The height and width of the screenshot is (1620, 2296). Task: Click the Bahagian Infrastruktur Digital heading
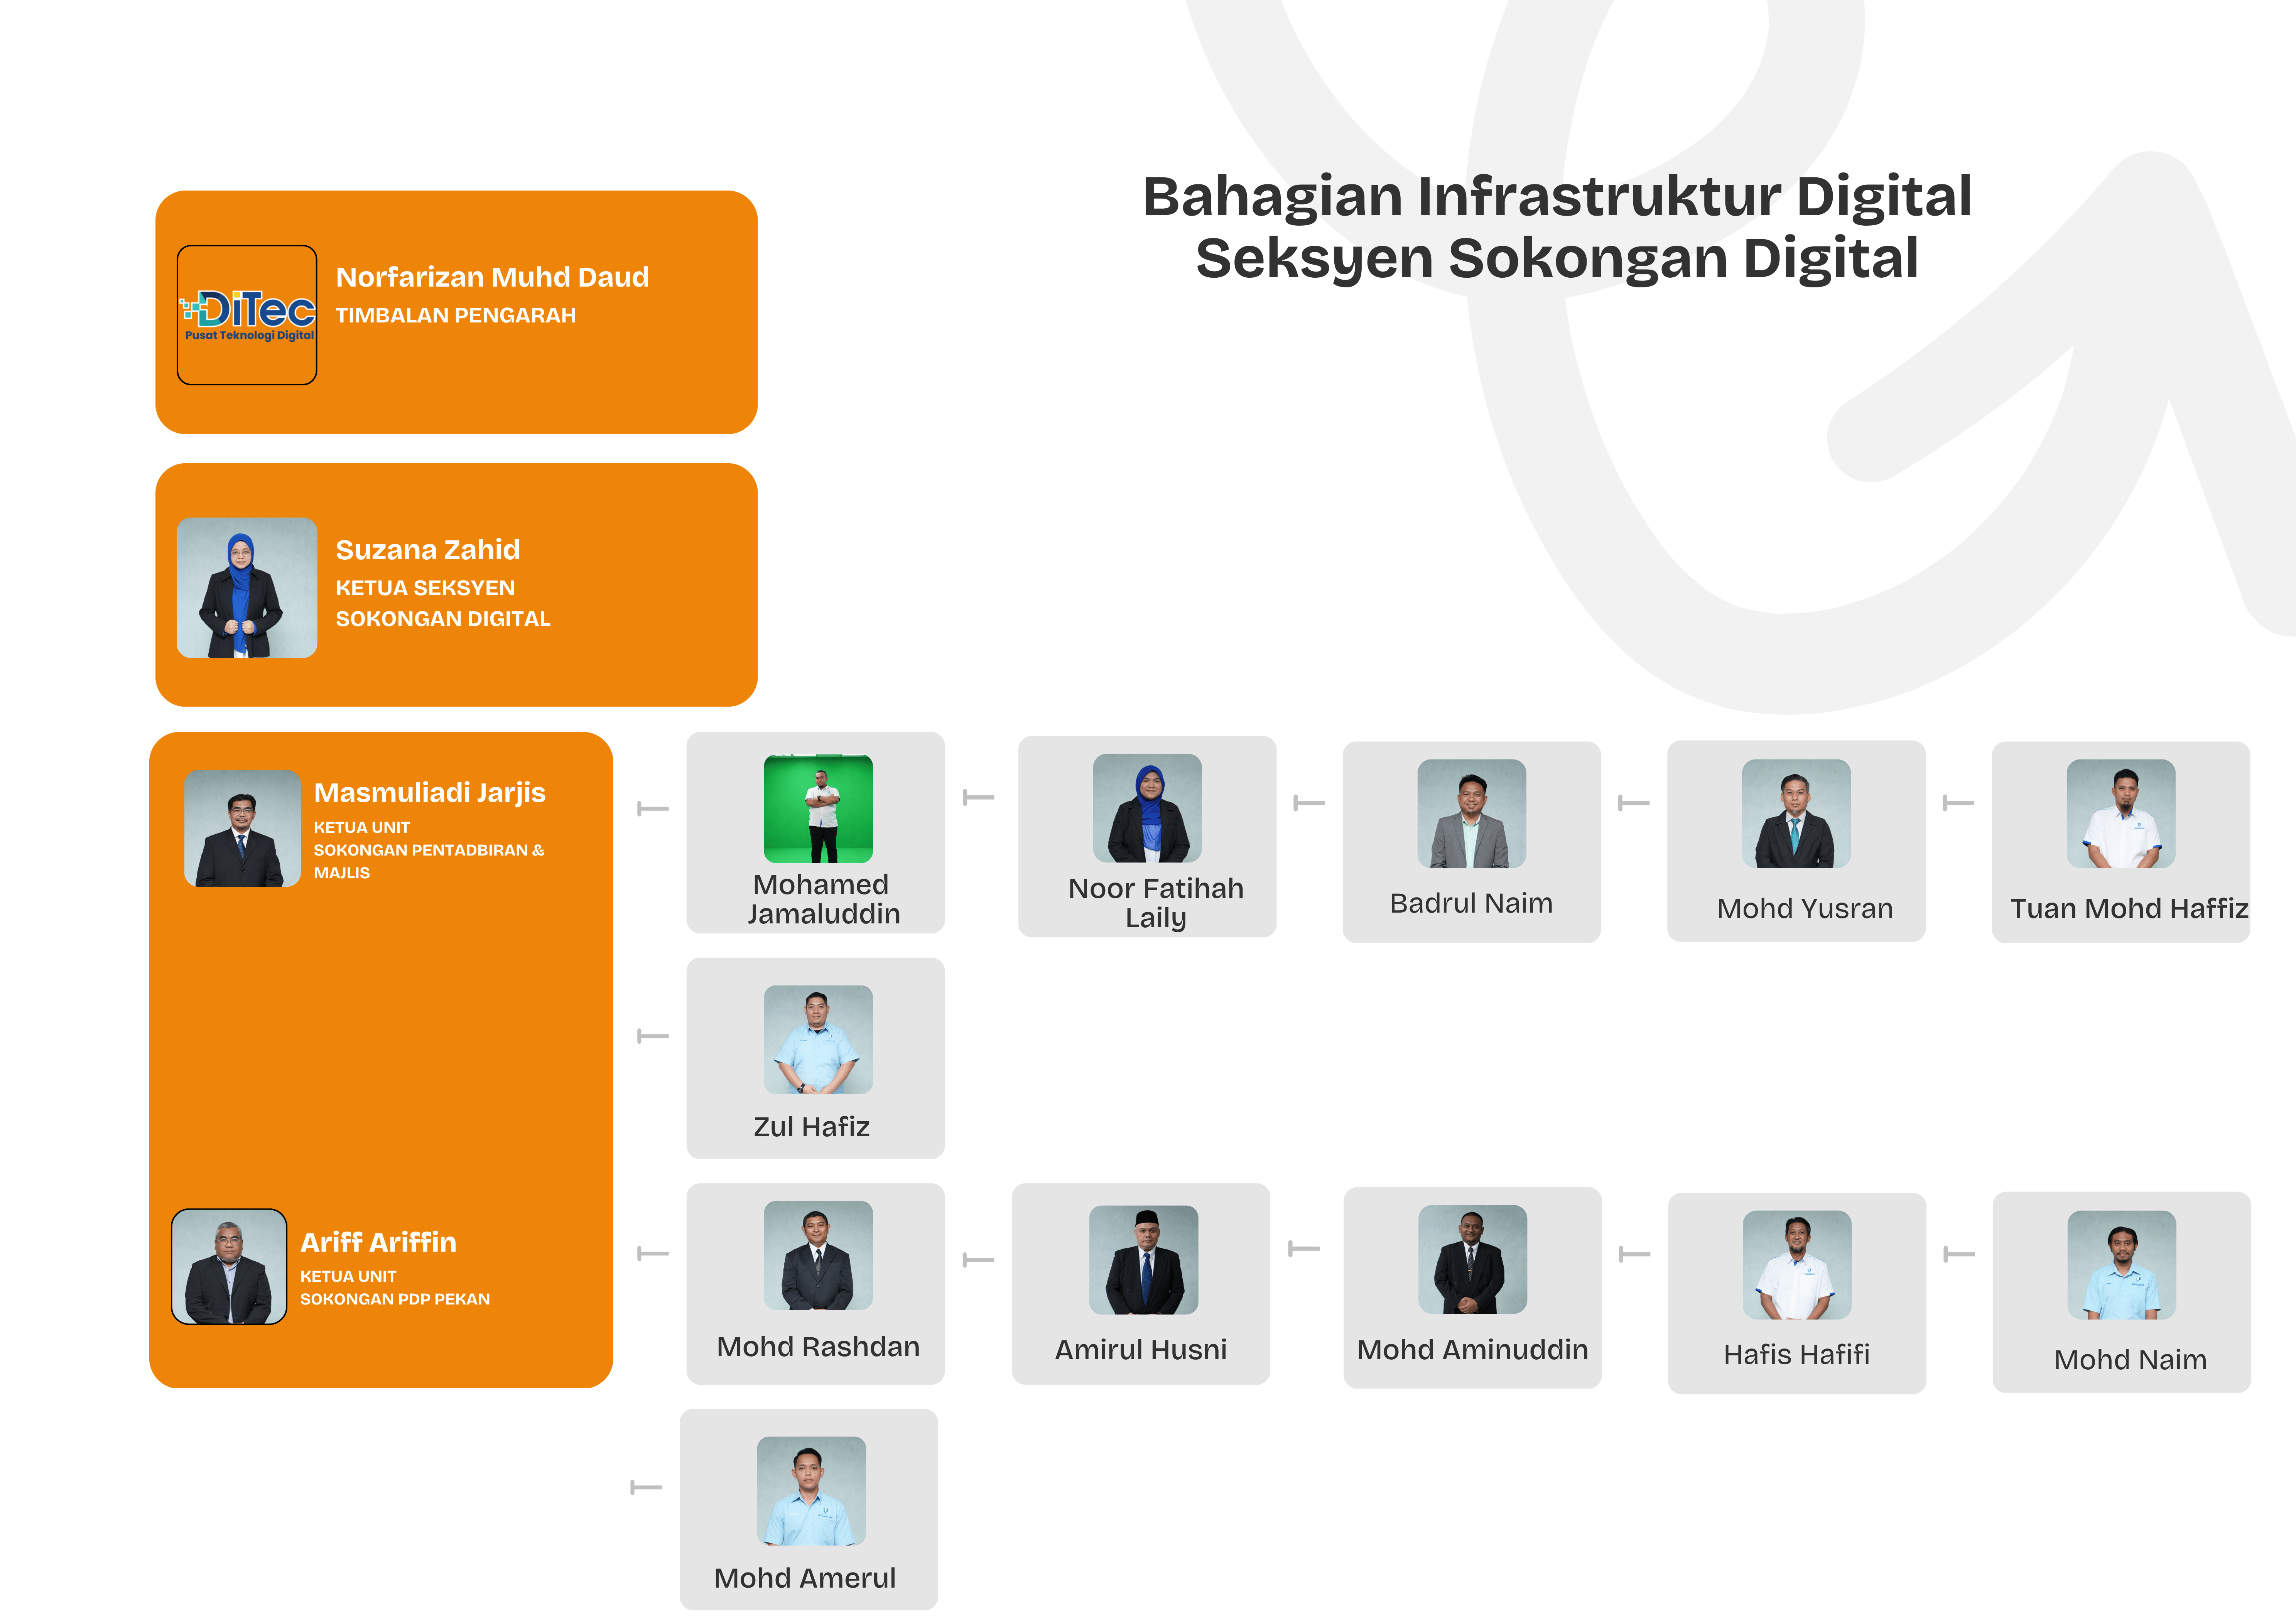[x=1556, y=197]
